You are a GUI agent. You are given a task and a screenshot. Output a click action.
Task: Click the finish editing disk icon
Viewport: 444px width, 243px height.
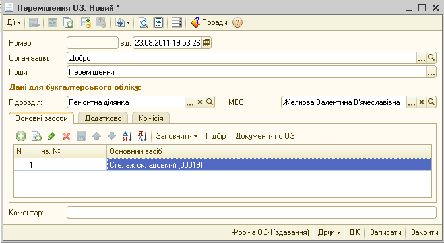[82, 136]
